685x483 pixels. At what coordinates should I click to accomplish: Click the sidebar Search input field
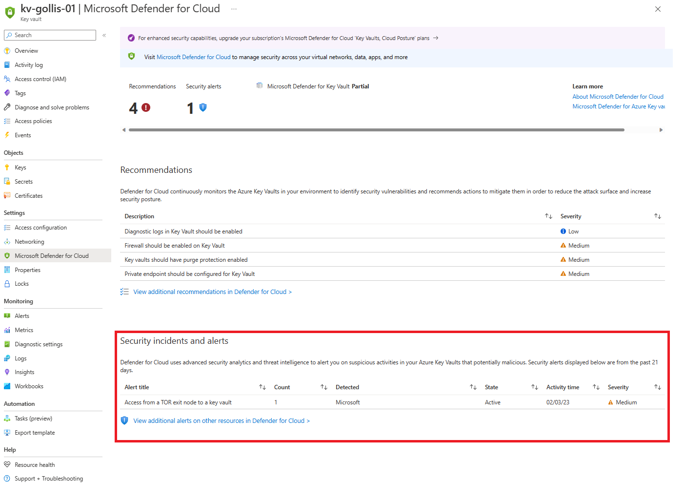coord(54,35)
